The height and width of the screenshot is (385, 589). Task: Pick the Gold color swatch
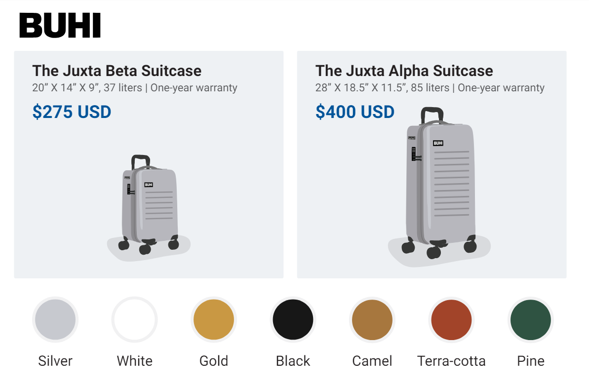tap(214, 320)
